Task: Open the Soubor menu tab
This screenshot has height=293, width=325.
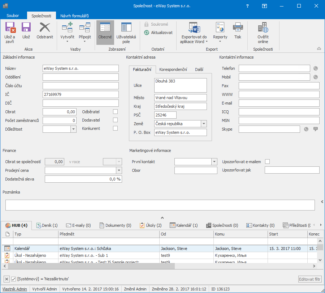Action: [13, 16]
